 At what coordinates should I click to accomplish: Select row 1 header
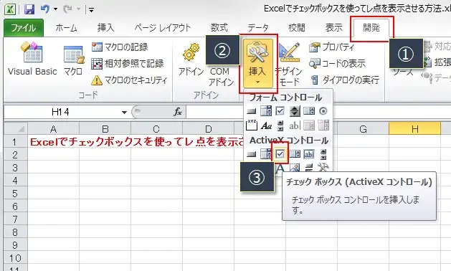click(16, 142)
